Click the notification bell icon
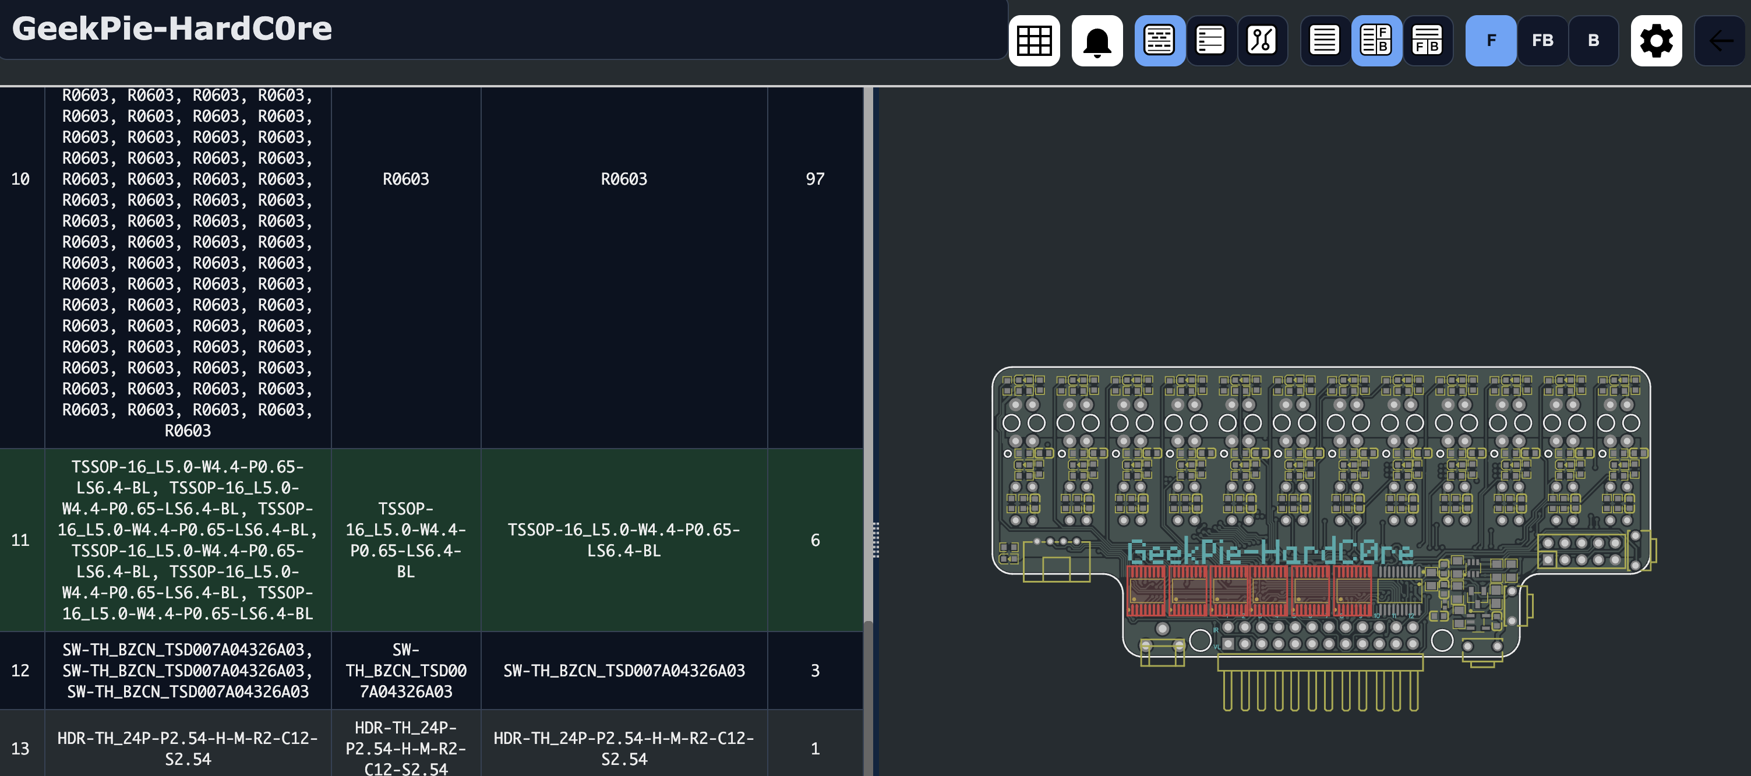The height and width of the screenshot is (776, 1751). point(1096,41)
